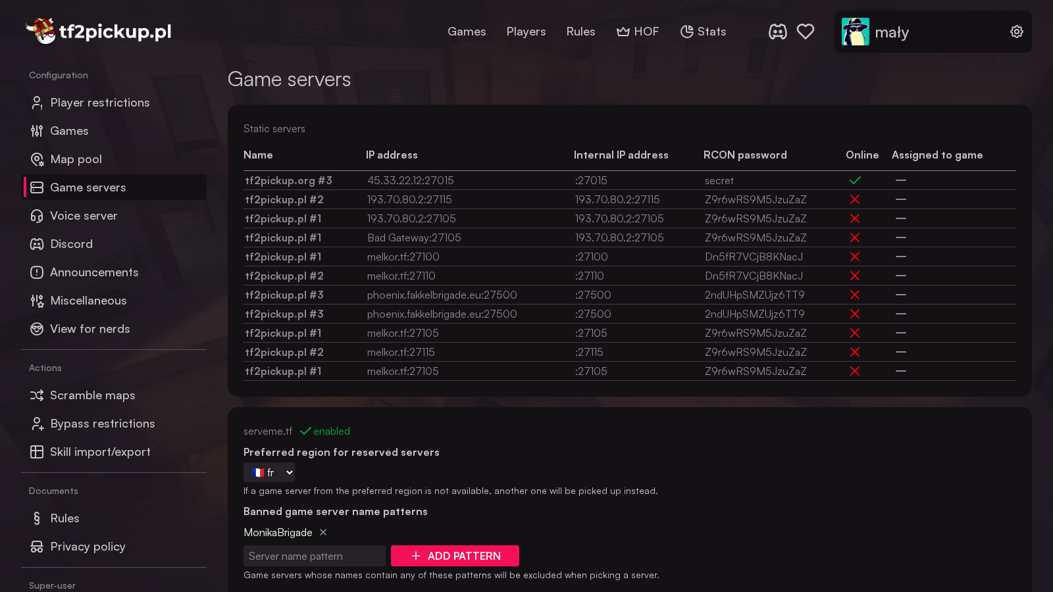The height and width of the screenshot is (592, 1053).
Task: Open the Rules menu in the navigation bar
Action: [580, 31]
